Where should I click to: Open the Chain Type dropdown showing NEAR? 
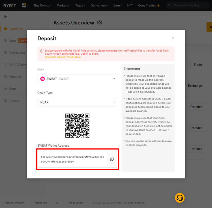(x=77, y=102)
